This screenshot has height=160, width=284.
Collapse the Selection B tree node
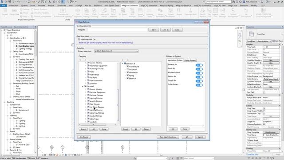(122, 64)
